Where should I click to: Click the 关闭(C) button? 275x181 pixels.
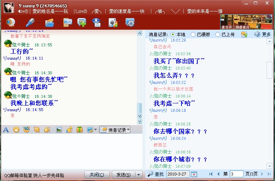coord(97,174)
